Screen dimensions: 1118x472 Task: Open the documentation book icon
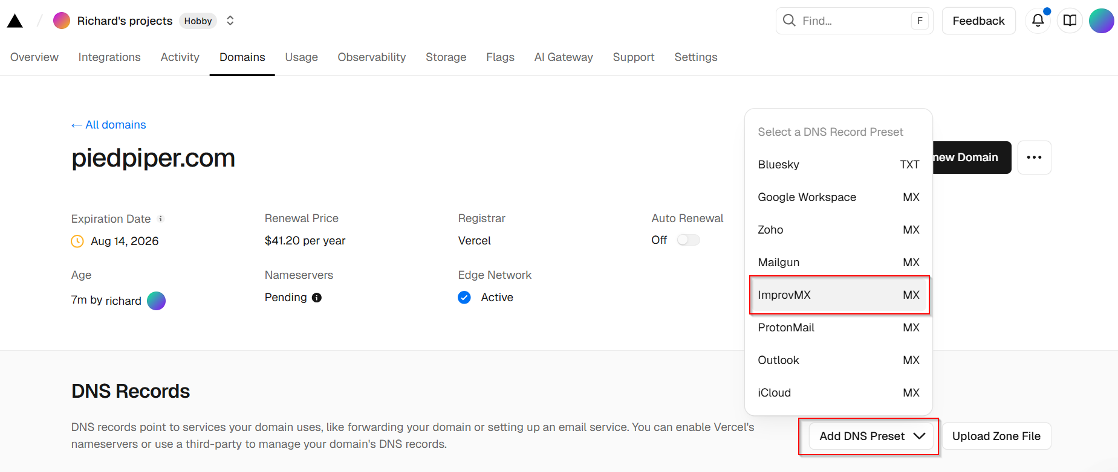[1070, 21]
